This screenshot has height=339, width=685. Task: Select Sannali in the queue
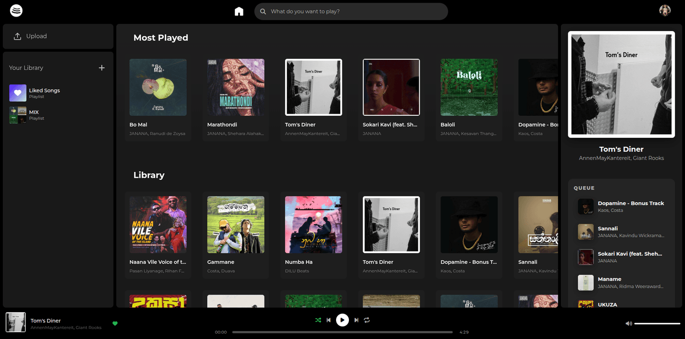coord(621,232)
